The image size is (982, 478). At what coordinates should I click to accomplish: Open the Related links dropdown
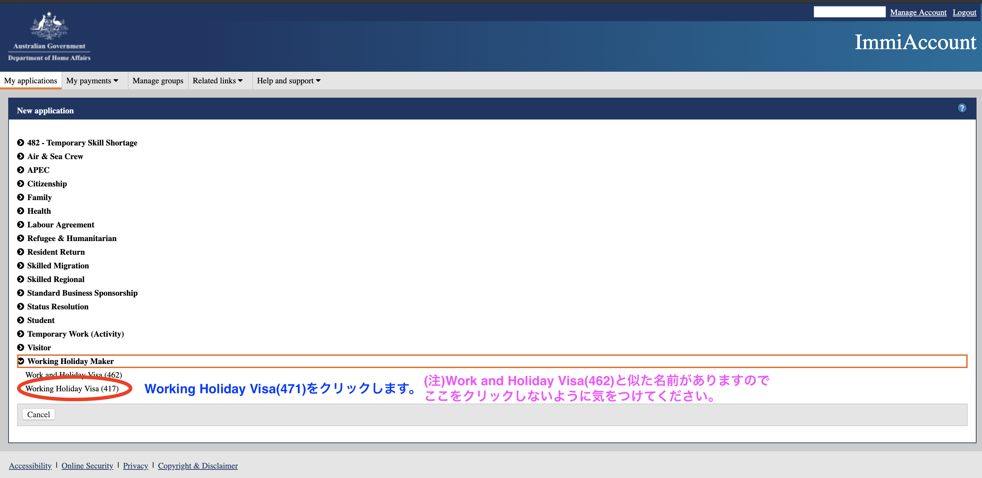(217, 81)
